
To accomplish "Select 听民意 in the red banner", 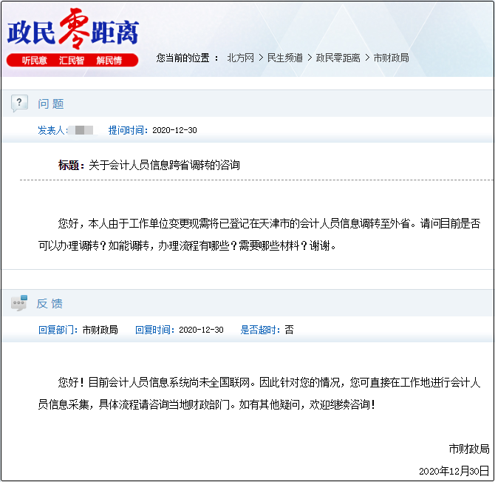I will tap(34, 61).
